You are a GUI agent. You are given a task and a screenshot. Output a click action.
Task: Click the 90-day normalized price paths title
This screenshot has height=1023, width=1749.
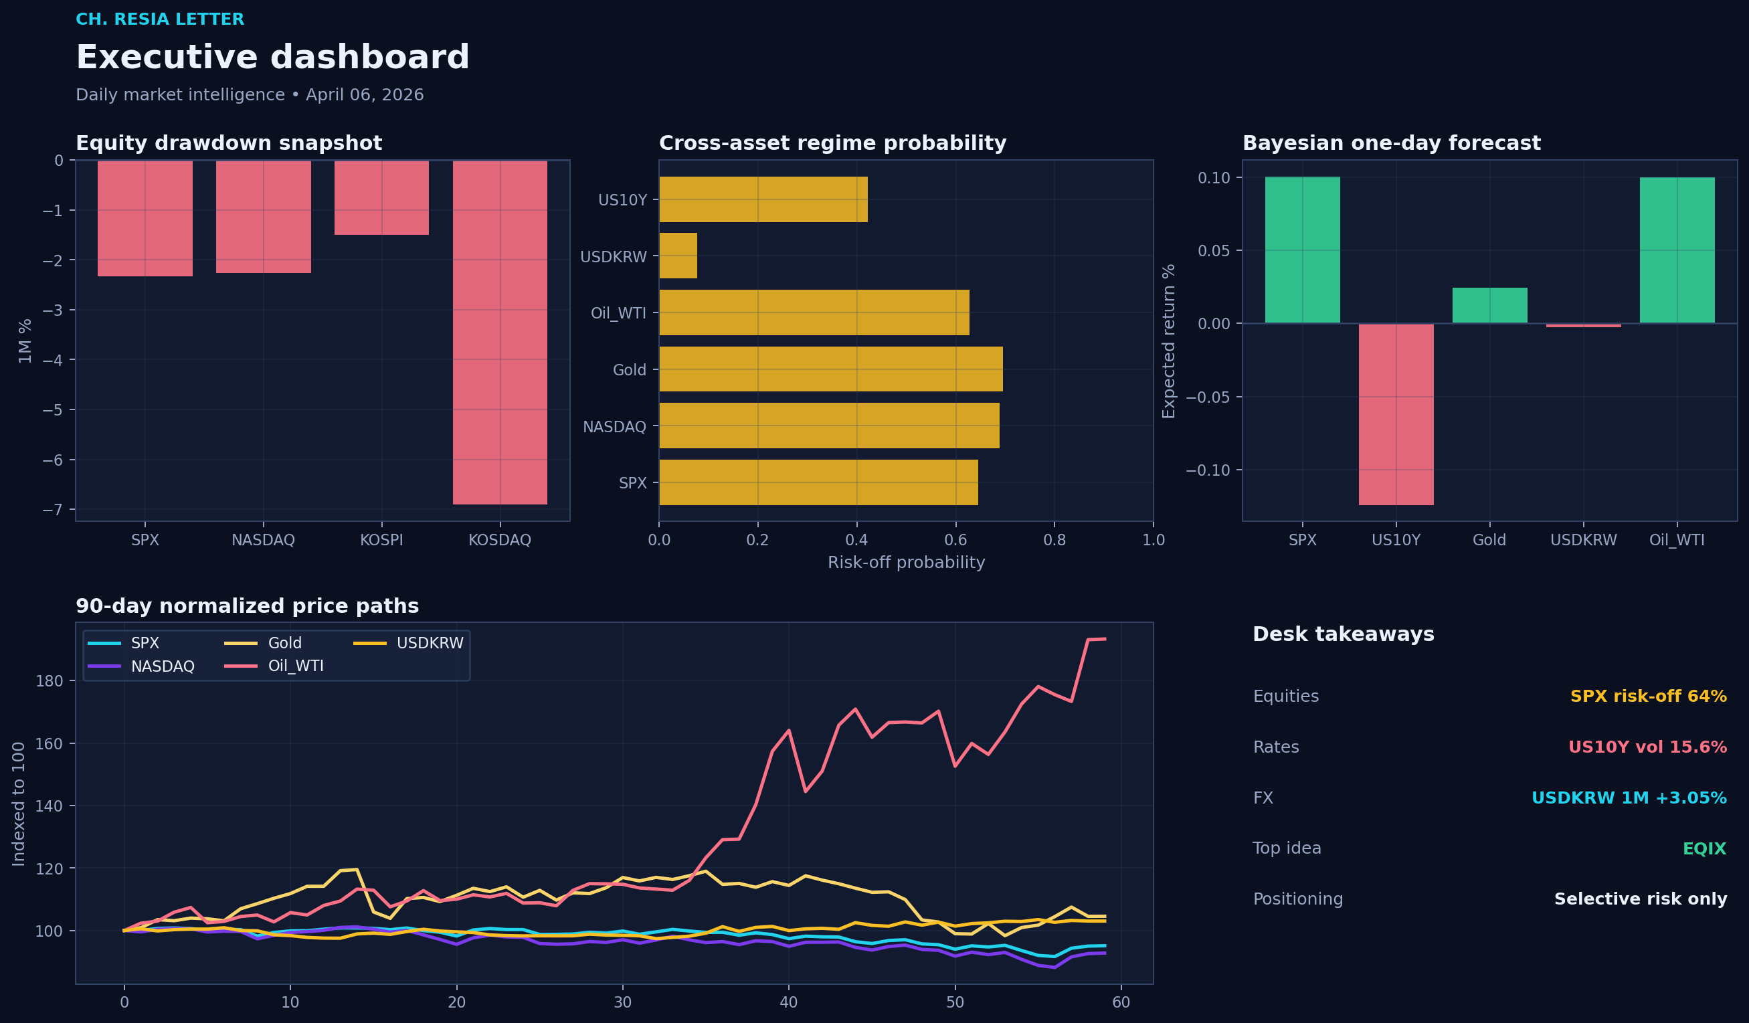pos(247,606)
